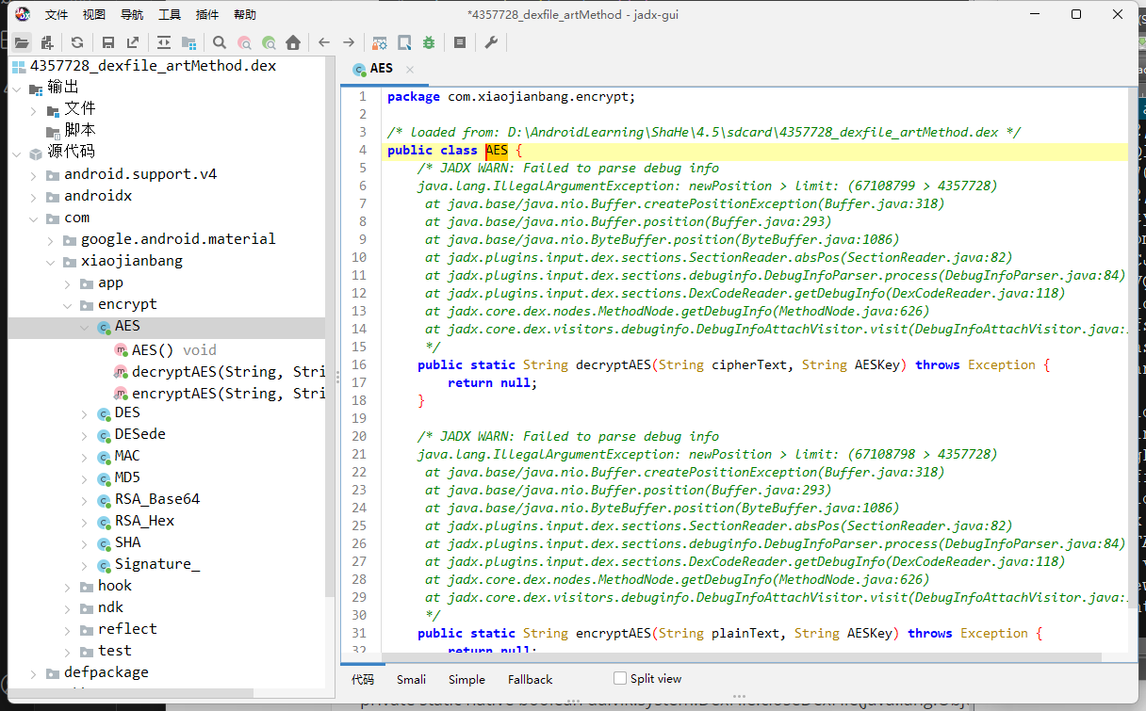Expand the android.support.v4 package
The width and height of the screenshot is (1146, 711).
[x=34, y=175]
